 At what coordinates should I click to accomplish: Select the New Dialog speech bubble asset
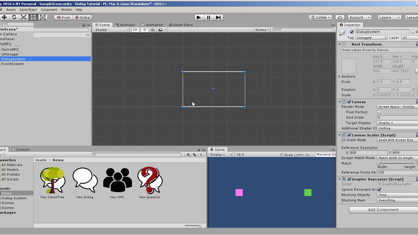[85, 180]
